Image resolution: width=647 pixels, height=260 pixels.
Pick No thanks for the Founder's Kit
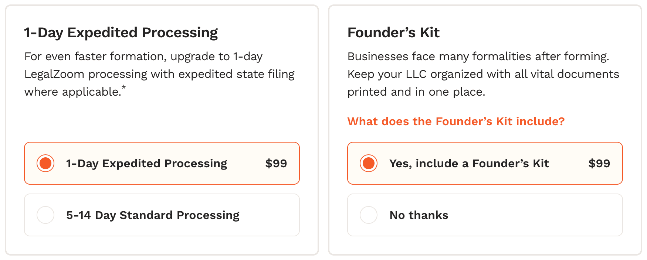(485, 215)
